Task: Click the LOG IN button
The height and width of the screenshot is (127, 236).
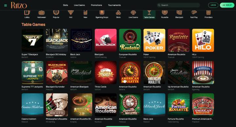Action: (213, 5)
